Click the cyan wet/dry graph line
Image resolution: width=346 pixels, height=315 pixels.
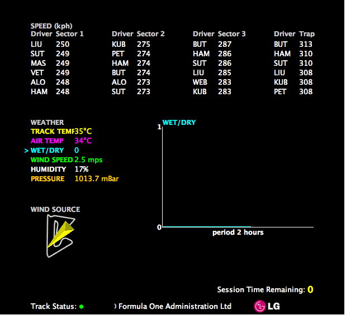pyautogui.click(x=207, y=226)
